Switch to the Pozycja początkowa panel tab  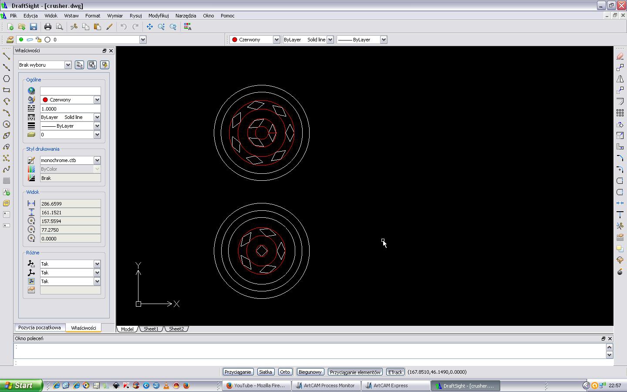pos(40,328)
